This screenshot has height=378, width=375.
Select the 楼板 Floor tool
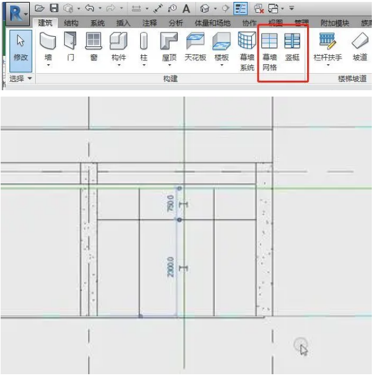pos(221,47)
